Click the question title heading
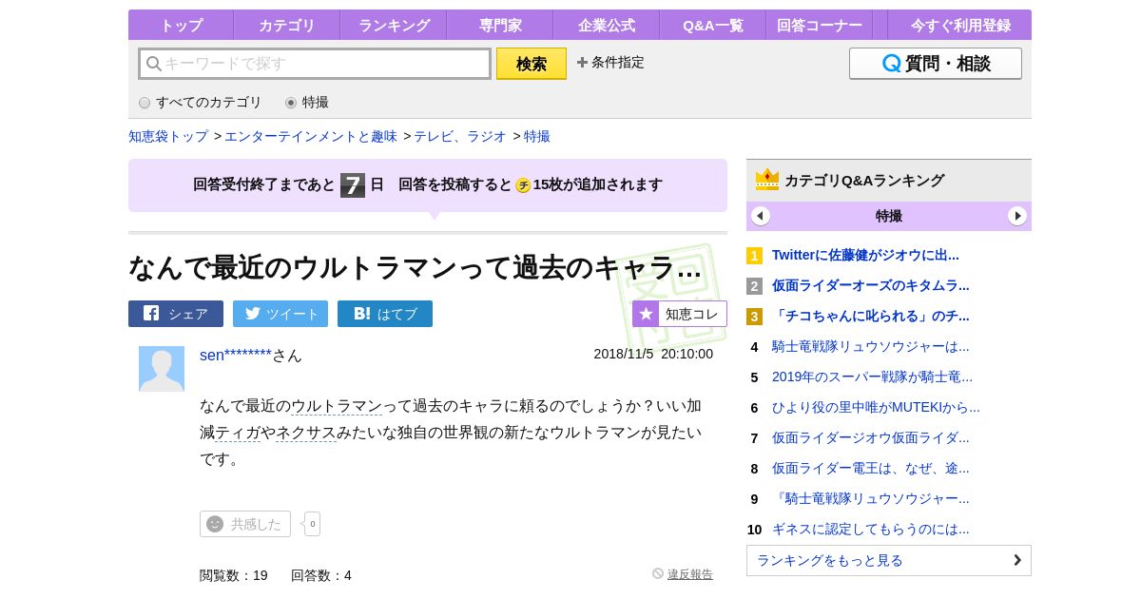This screenshot has height=599, width=1141. [x=416, y=267]
